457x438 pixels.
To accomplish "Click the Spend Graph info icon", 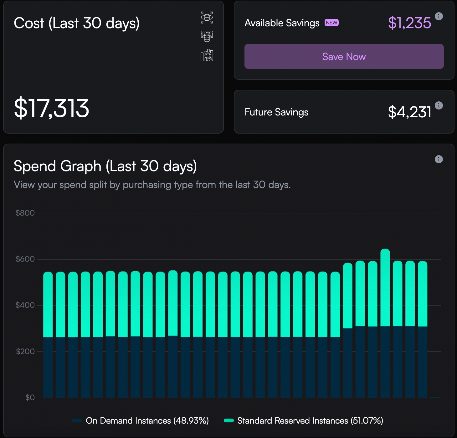I will 439,159.
